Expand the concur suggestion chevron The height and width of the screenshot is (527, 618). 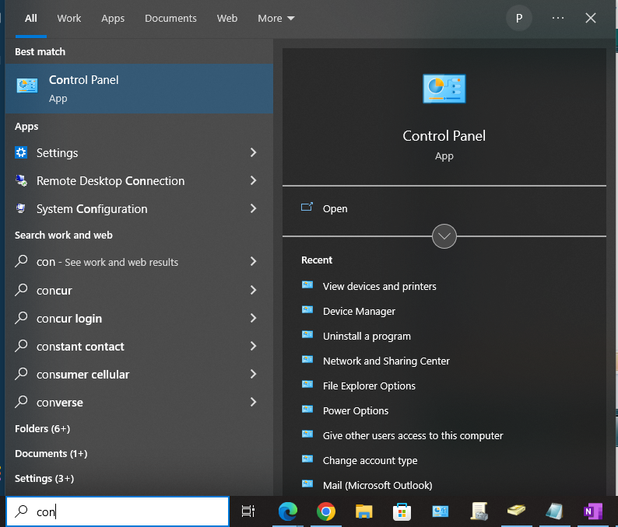pos(254,290)
